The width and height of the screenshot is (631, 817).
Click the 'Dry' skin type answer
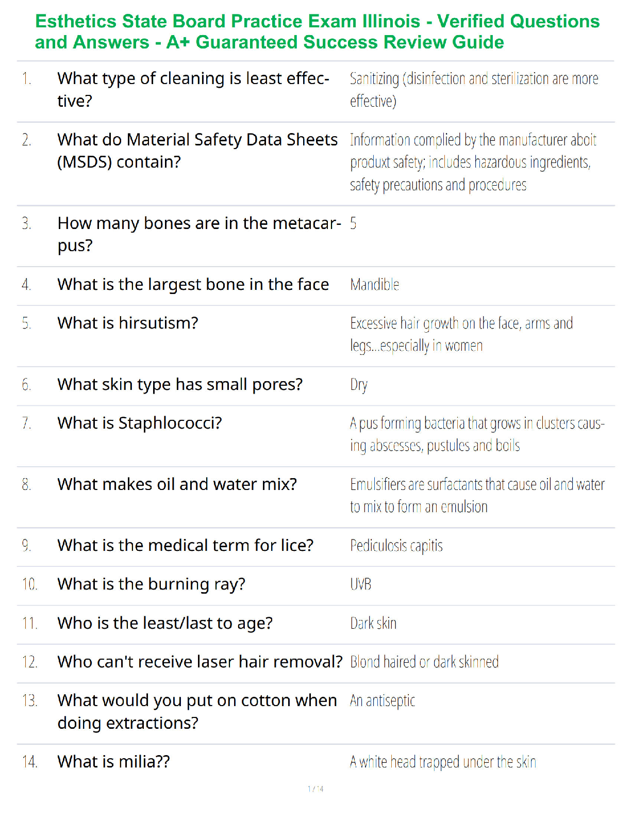click(359, 385)
